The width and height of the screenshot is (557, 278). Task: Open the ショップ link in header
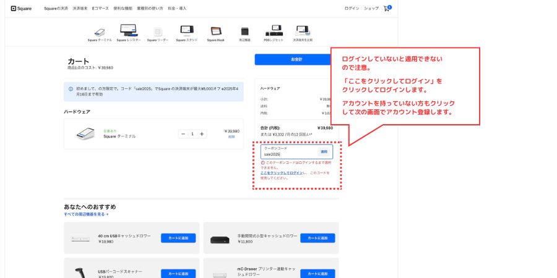[371, 8]
